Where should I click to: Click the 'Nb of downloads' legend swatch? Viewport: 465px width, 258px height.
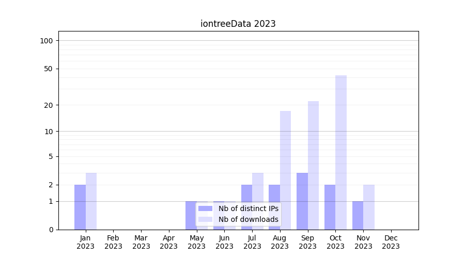[205, 219]
